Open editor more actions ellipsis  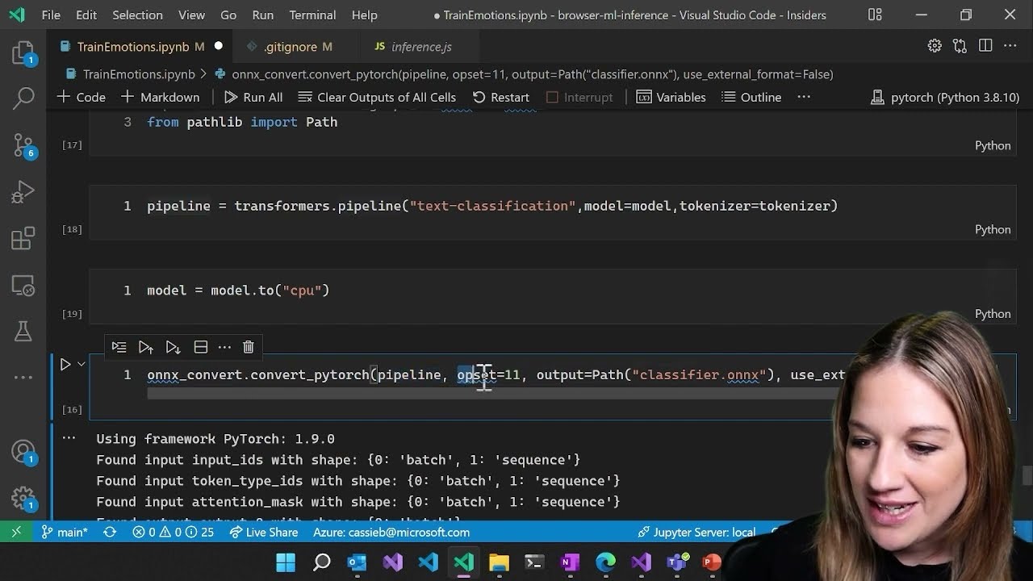tap(1010, 46)
